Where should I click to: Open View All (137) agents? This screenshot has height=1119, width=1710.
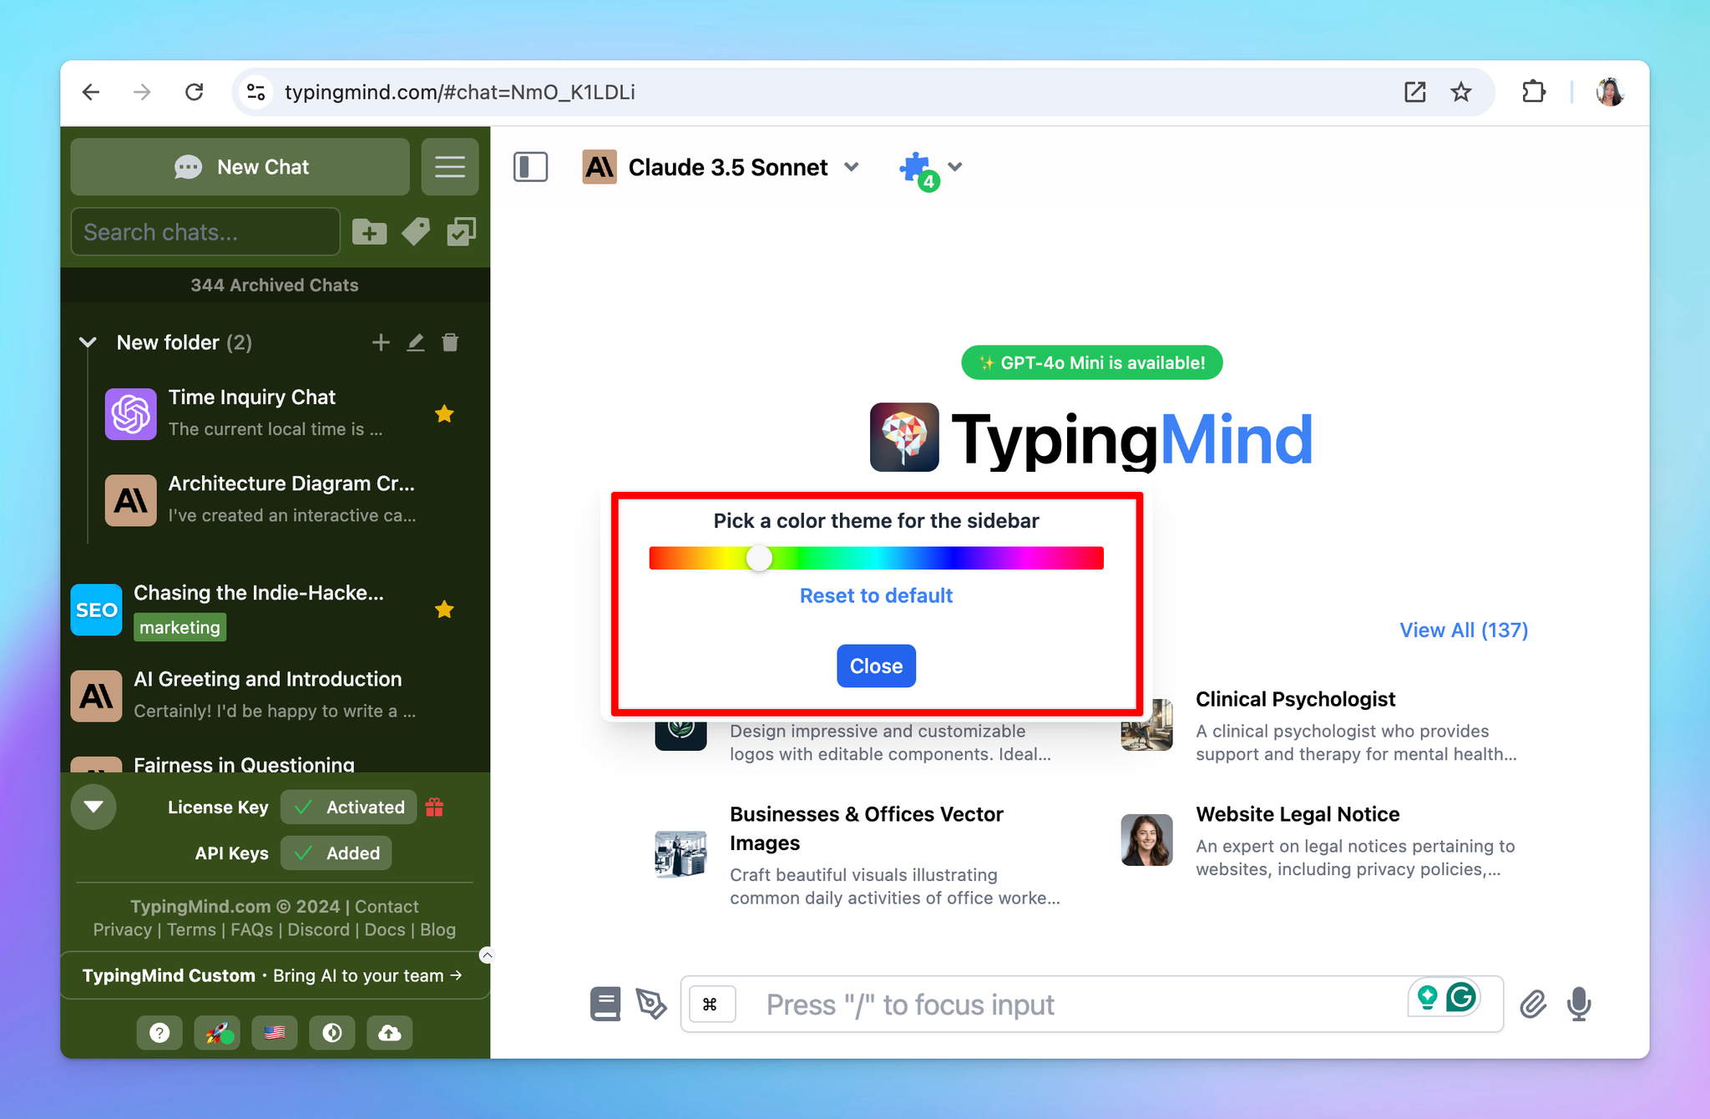[1464, 630]
